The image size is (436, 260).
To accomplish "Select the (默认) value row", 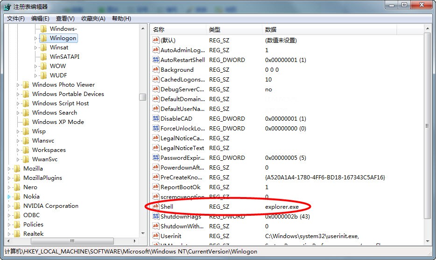I will 287,40.
